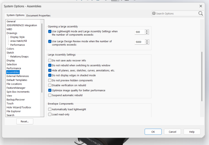209x145 pixels.
Task: Select View category
Action: [9, 96]
